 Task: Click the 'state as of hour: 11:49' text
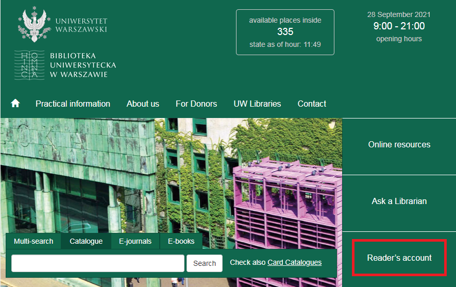tap(285, 44)
